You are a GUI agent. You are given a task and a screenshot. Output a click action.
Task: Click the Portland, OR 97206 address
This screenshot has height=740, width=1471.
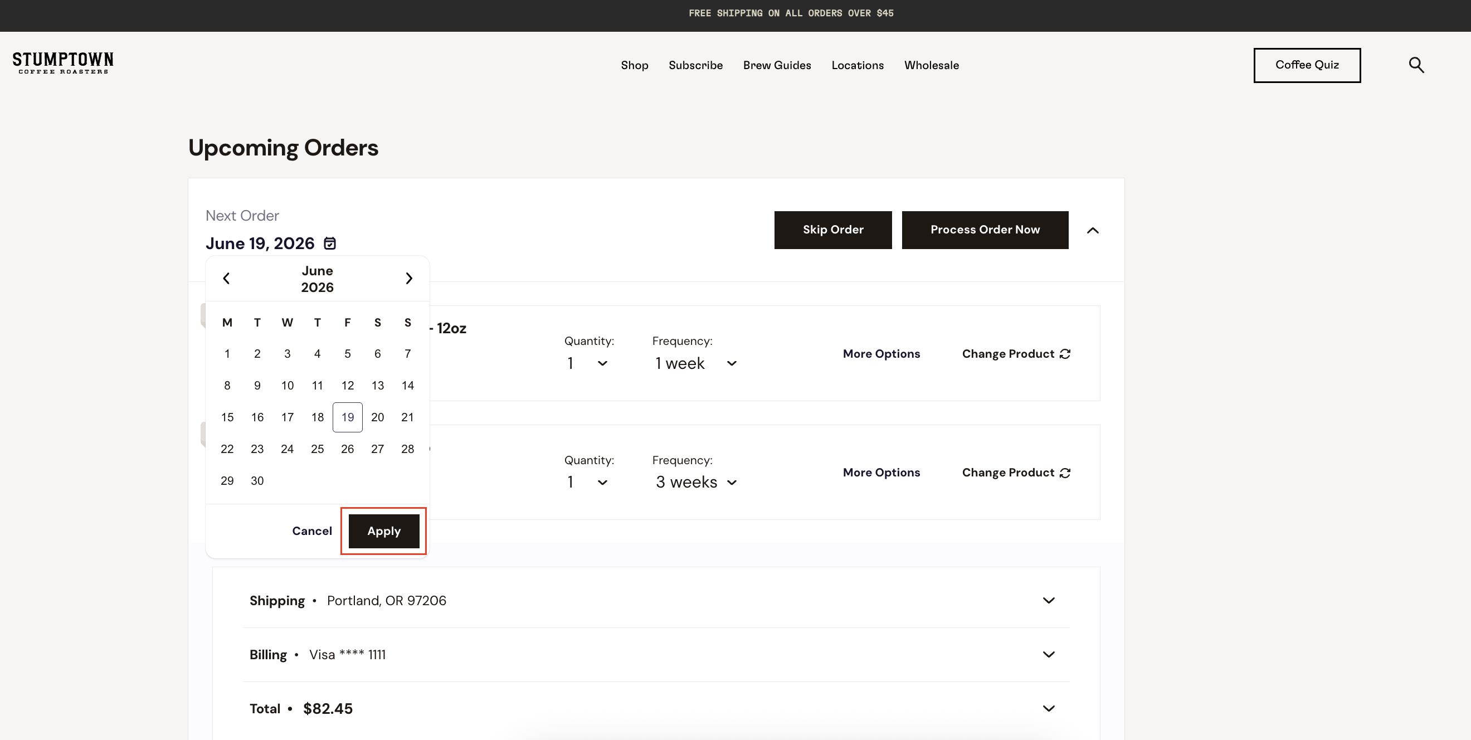[387, 601]
